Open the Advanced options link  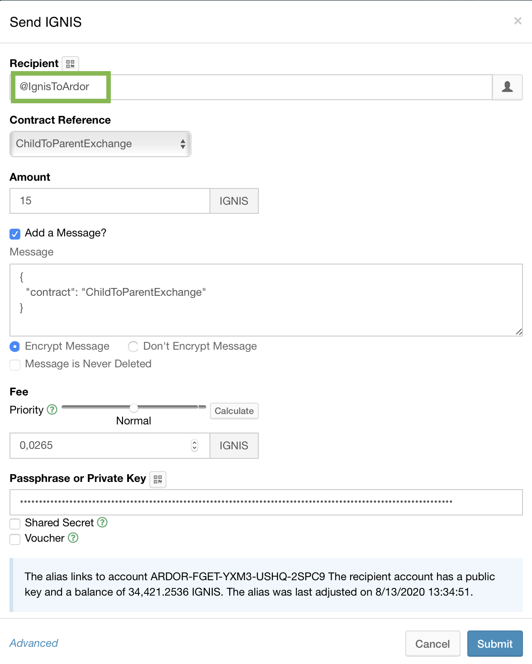(34, 643)
